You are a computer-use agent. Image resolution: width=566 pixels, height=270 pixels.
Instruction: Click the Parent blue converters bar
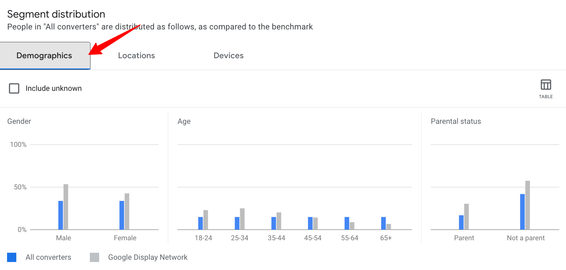461,222
